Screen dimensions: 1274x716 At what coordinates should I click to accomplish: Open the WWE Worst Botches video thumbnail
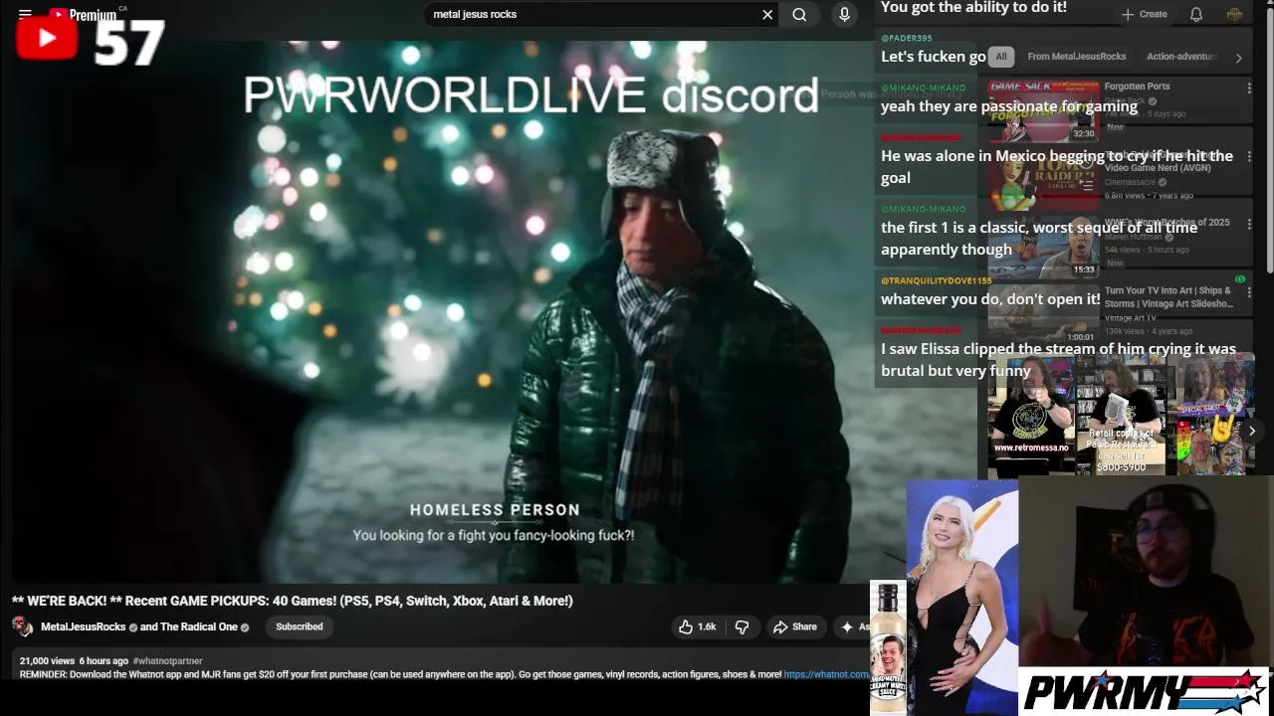click(1043, 247)
